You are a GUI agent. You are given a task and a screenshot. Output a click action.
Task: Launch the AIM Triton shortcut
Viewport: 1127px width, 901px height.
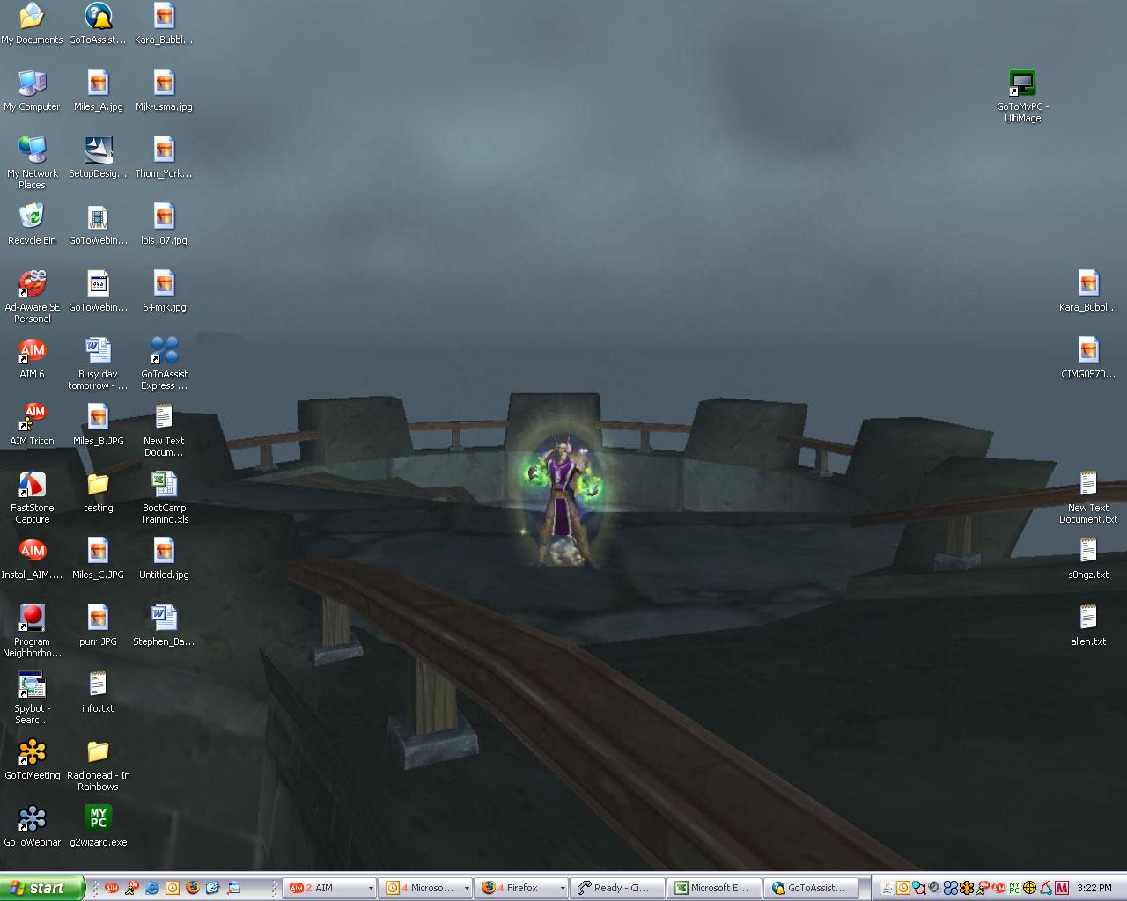[x=32, y=425]
